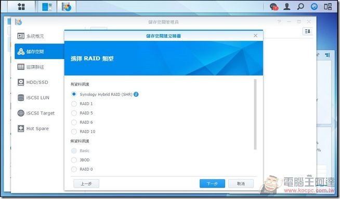Select the RAID 10 radio button
The height and width of the screenshot is (199, 340).
click(74, 132)
